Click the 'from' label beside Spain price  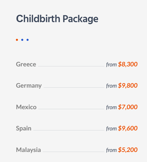coord(111,129)
